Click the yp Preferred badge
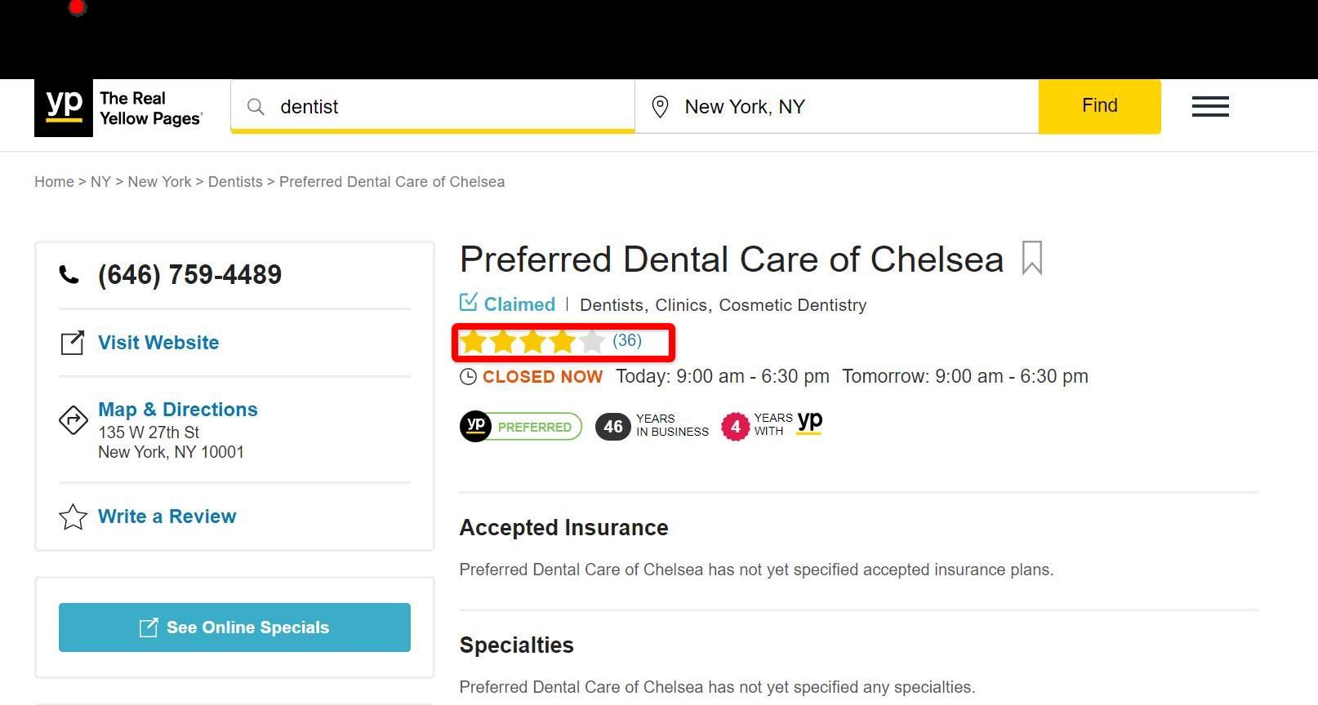The image size is (1318, 705). [520, 426]
